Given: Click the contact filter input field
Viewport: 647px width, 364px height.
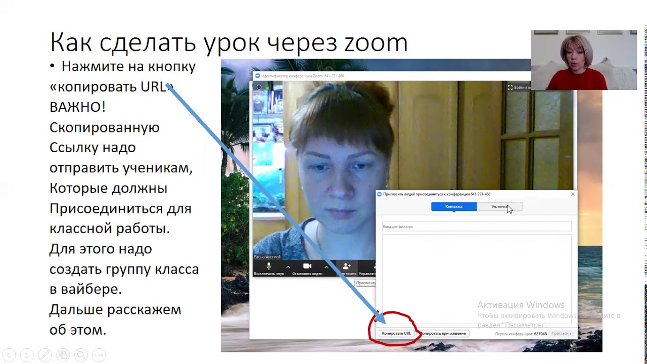Looking at the screenshot, I should pos(477,227).
